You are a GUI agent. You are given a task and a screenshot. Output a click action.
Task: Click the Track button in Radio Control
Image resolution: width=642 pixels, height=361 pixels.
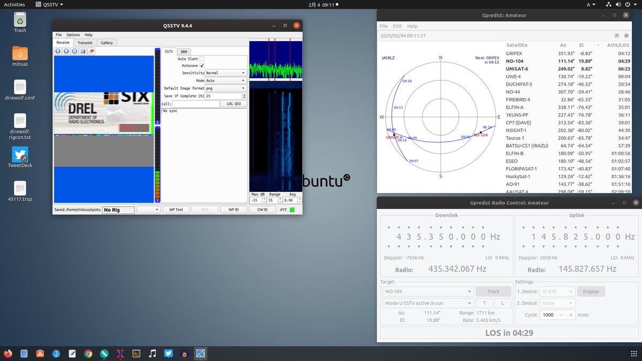493,291
